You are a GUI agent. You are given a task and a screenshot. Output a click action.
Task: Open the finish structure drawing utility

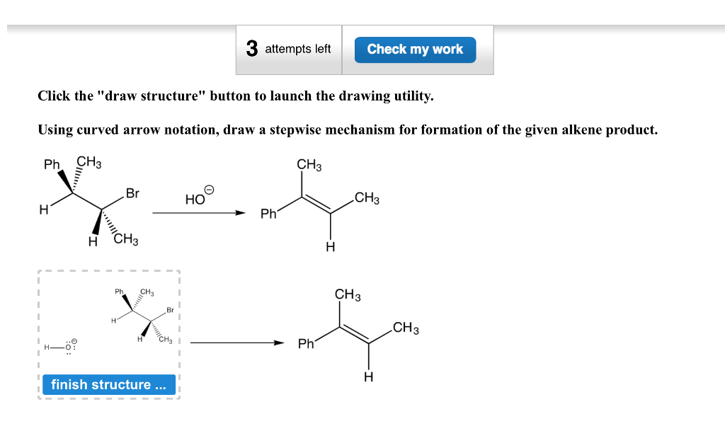pos(108,384)
